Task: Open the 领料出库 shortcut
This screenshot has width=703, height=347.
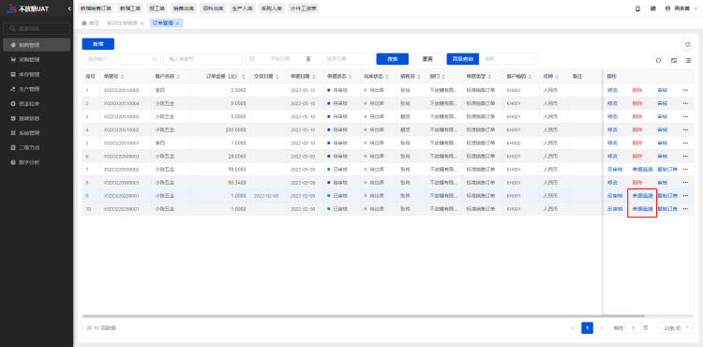Action: pyautogui.click(x=213, y=8)
